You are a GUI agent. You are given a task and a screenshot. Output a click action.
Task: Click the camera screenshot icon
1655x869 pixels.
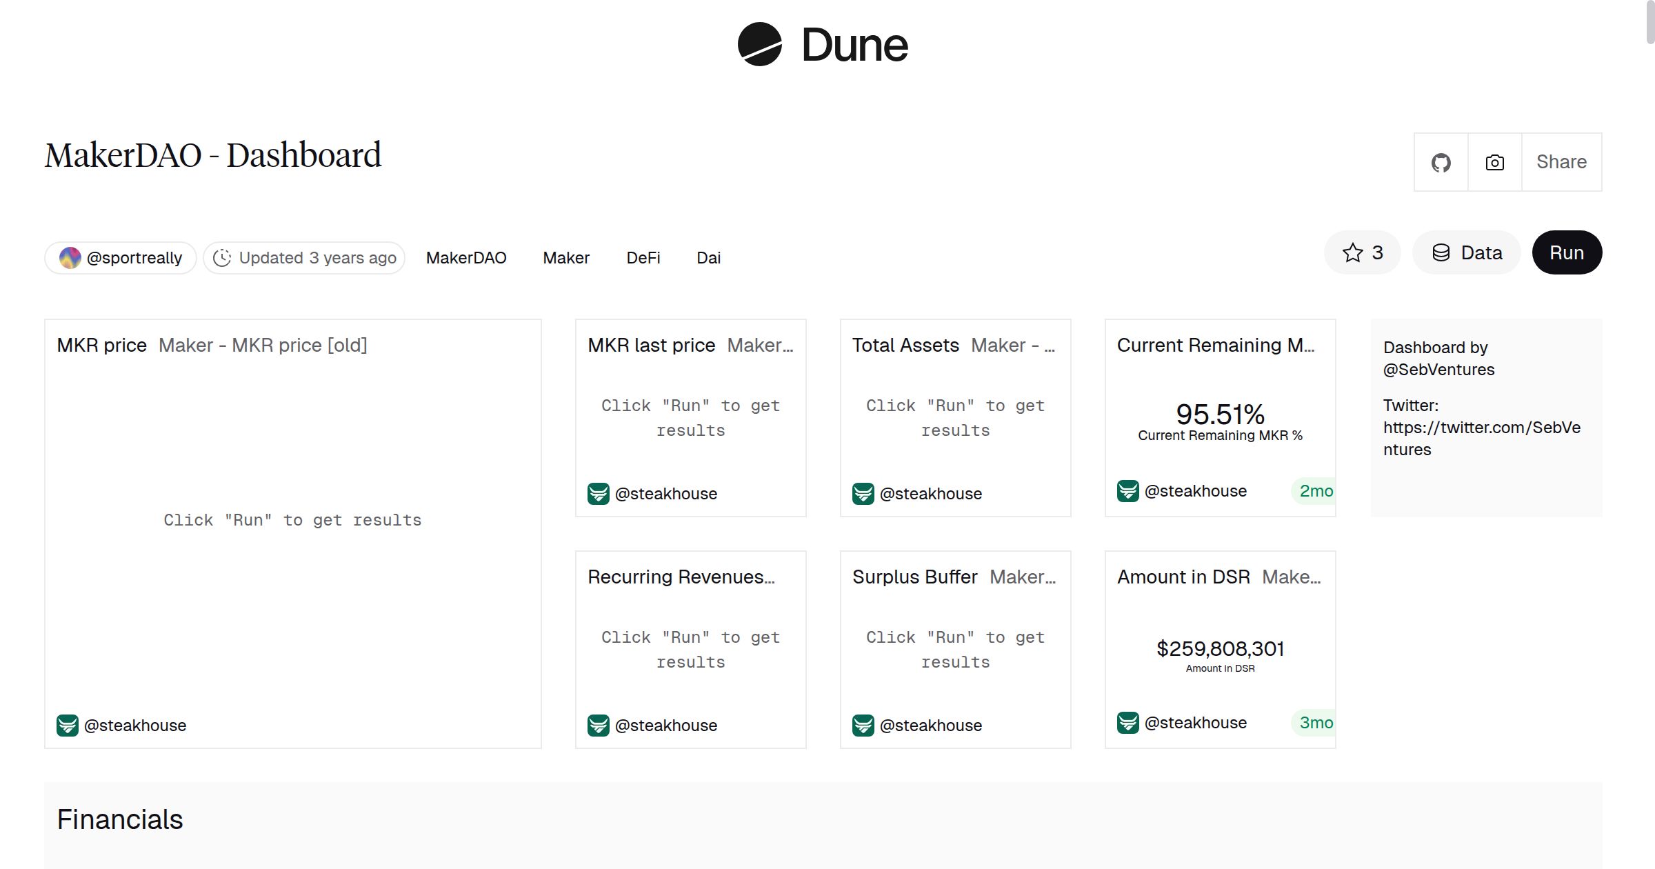coord(1494,162)
